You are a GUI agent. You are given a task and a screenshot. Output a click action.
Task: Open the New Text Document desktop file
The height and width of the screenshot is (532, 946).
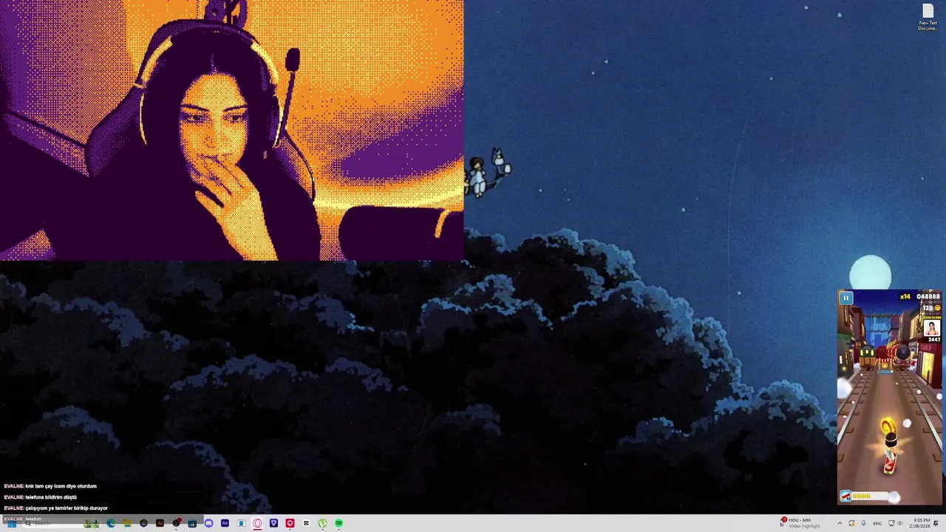[928, 17]
